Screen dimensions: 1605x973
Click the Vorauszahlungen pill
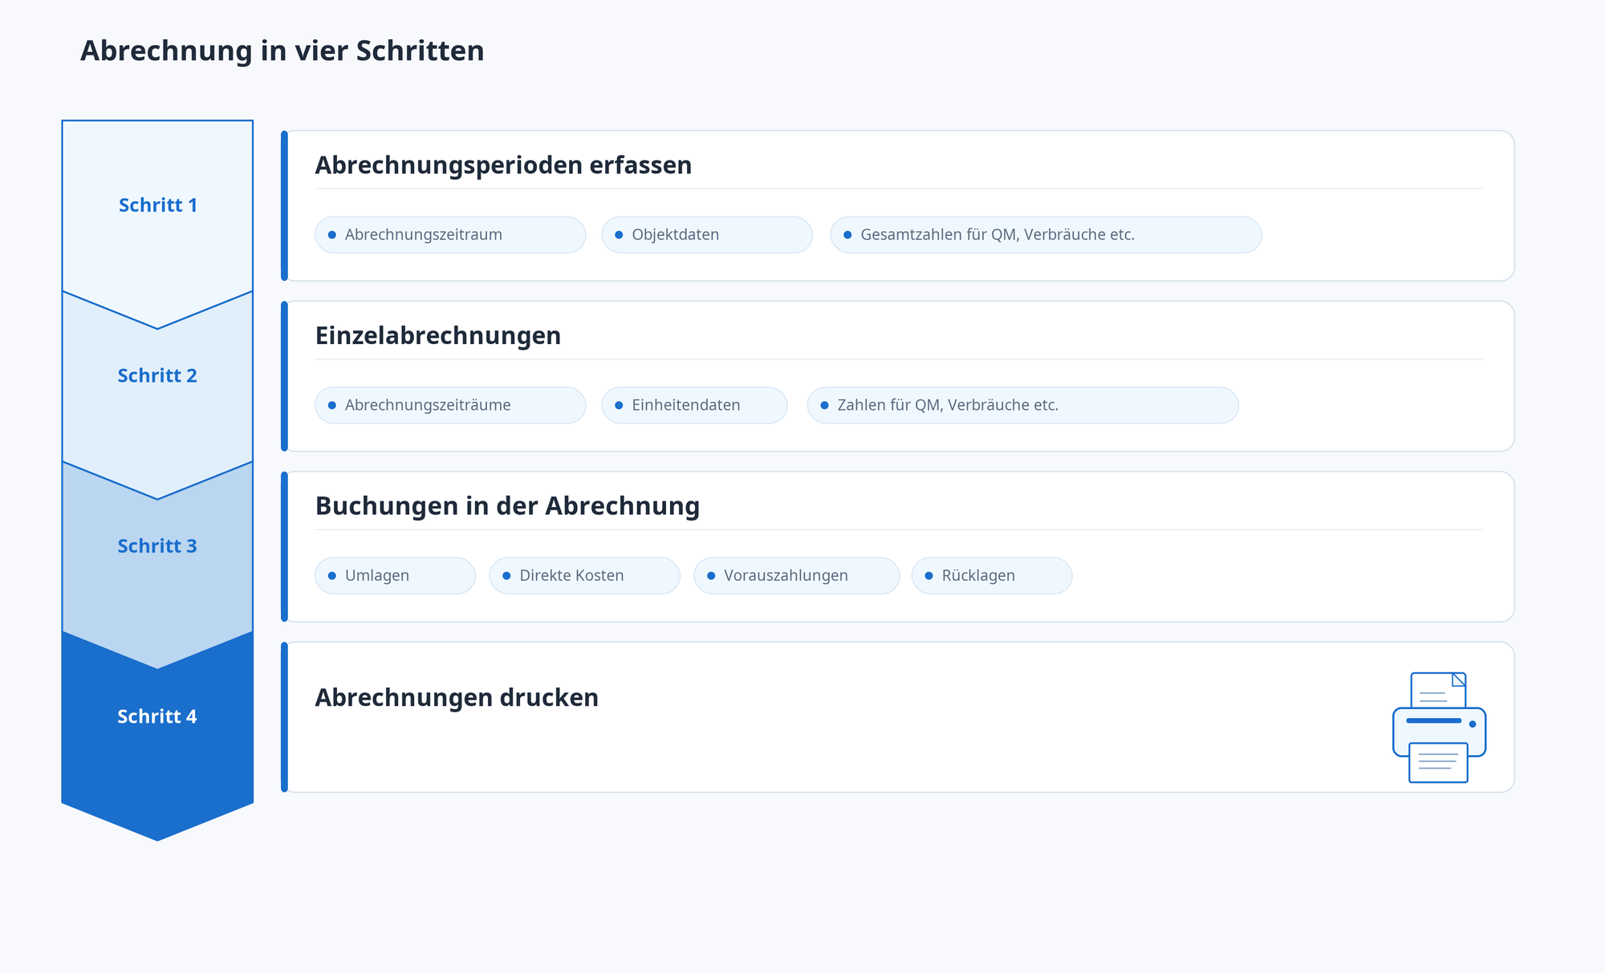pyautogui.click(x=797, y=576)
